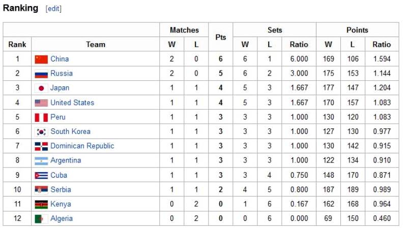The height and width of the screenshot is (232, 407).
Task: Open the Dominican Republic team link
Action: tap(82, 146)
